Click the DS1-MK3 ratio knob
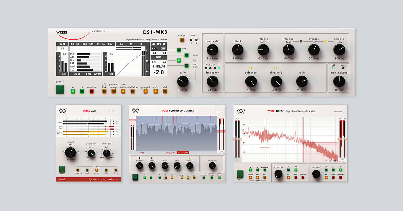The width and height of the screenshot is (403, 211). 302,81
